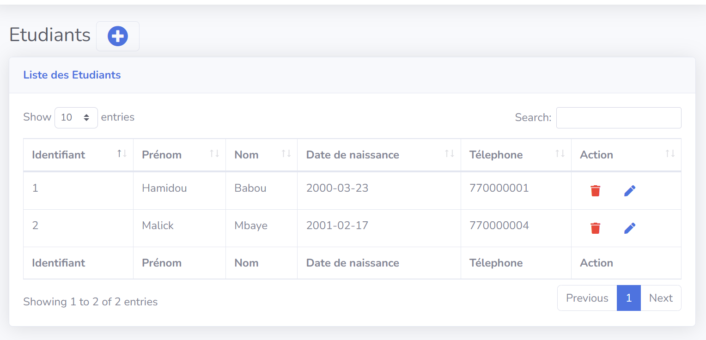
Task: Open page 1 in pagination
Action: click(x=628, y=297)
